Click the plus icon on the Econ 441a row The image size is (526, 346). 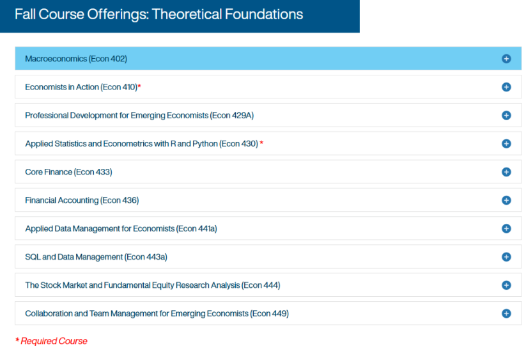click(x=506, y=228)
